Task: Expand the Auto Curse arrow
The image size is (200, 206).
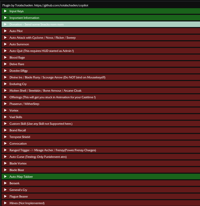Action: (x=5, y=157)
